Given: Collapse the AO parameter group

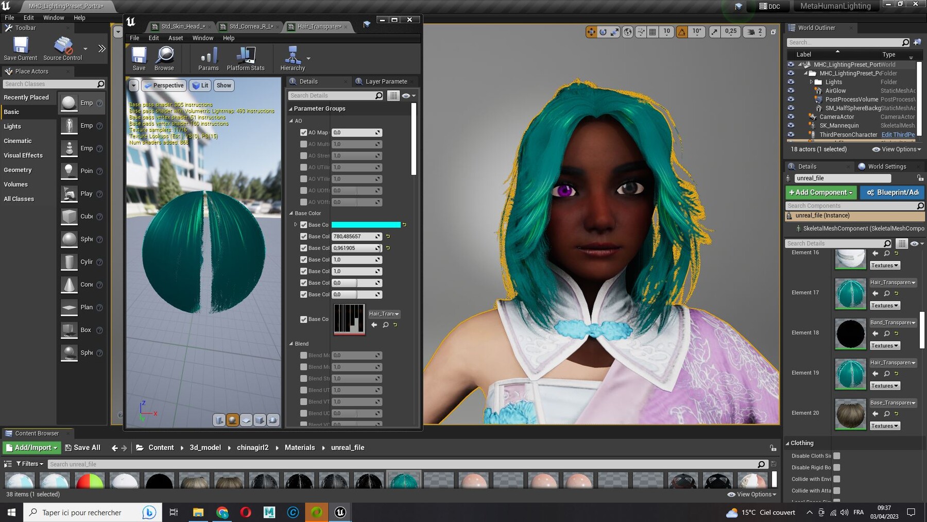Looking at the screenshot, I should (x=291, y=121).
